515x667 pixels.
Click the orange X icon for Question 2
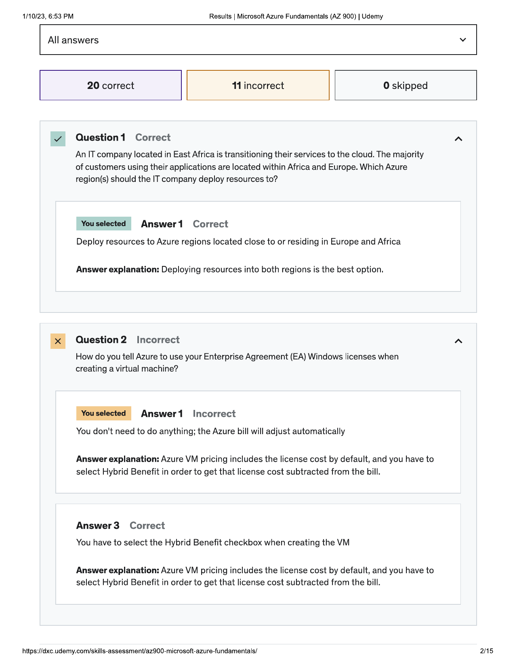tap(58, 341)
